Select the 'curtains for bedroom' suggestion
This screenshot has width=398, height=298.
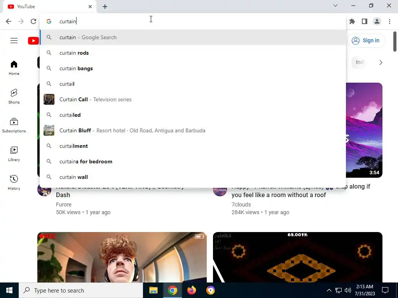[x=193, y=161]
